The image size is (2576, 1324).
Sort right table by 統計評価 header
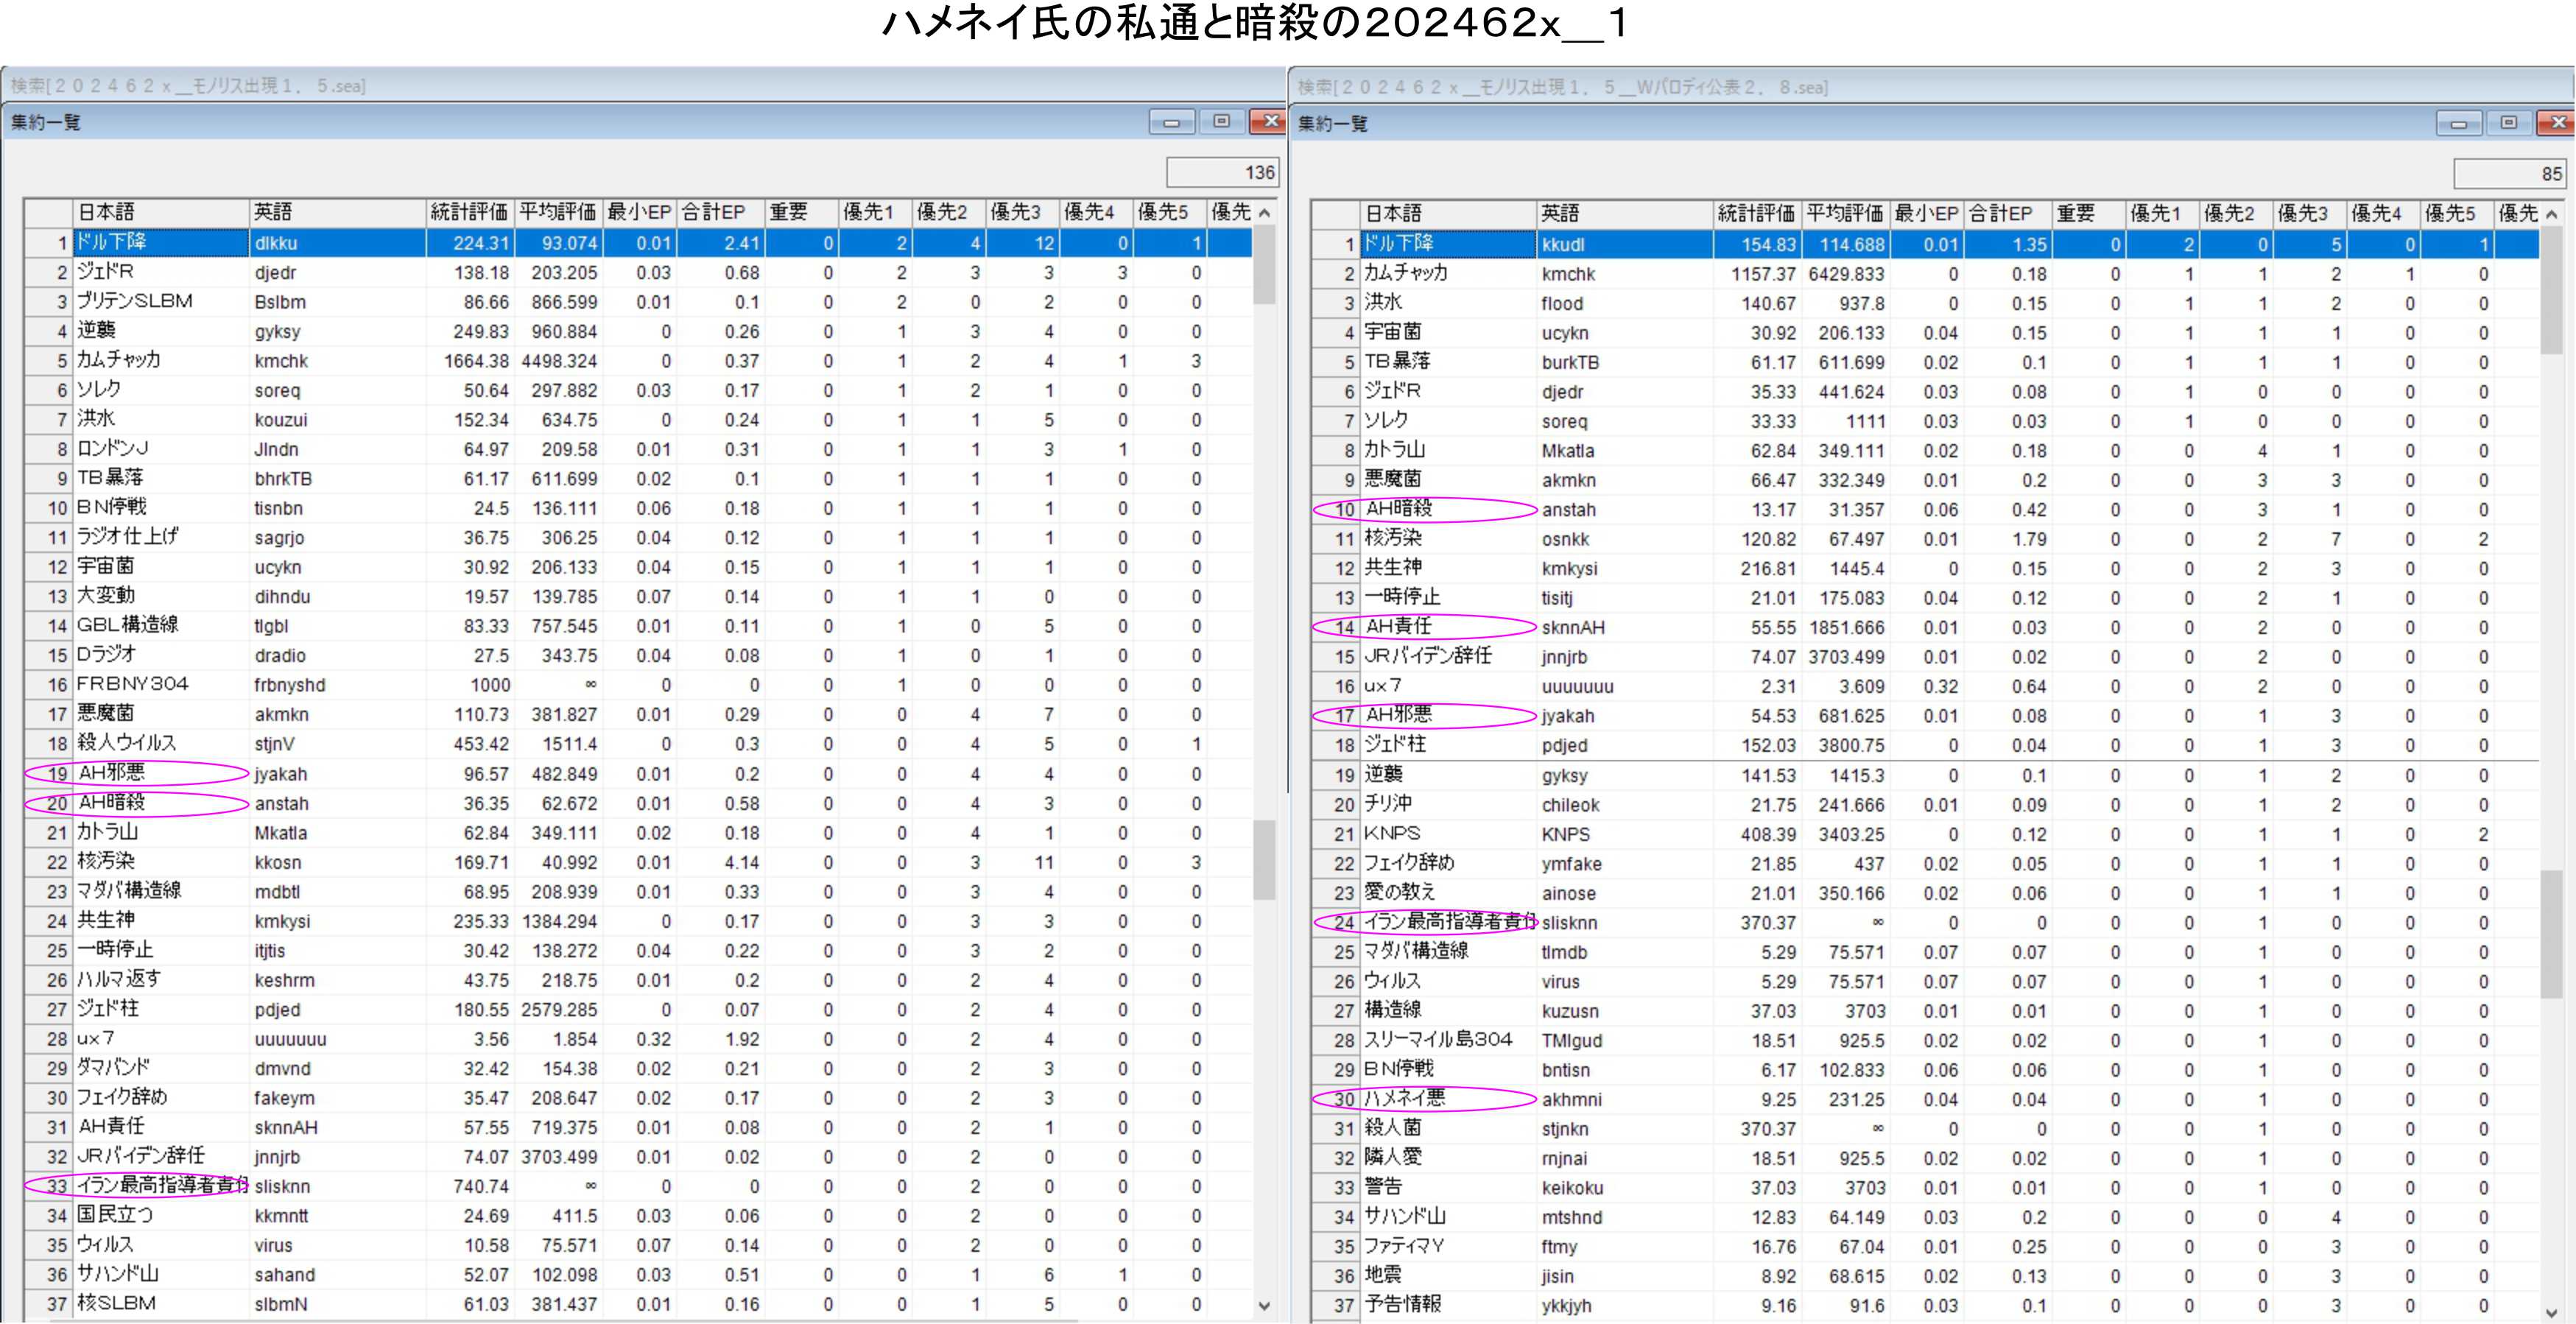(x=1756, y=213)
